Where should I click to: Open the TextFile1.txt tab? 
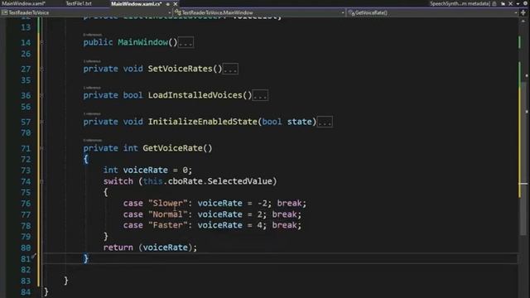[x=79, y=3]
